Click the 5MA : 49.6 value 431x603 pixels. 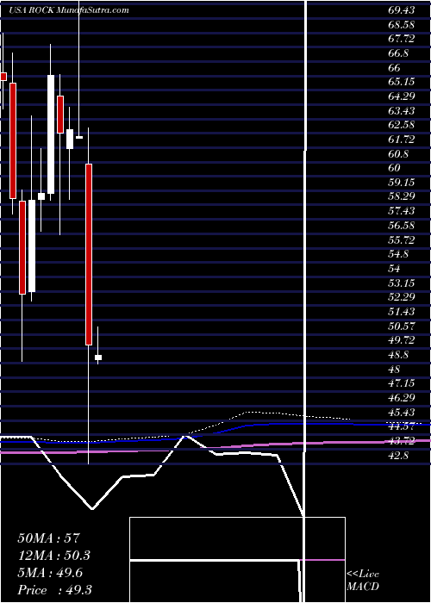click(52, 573)
